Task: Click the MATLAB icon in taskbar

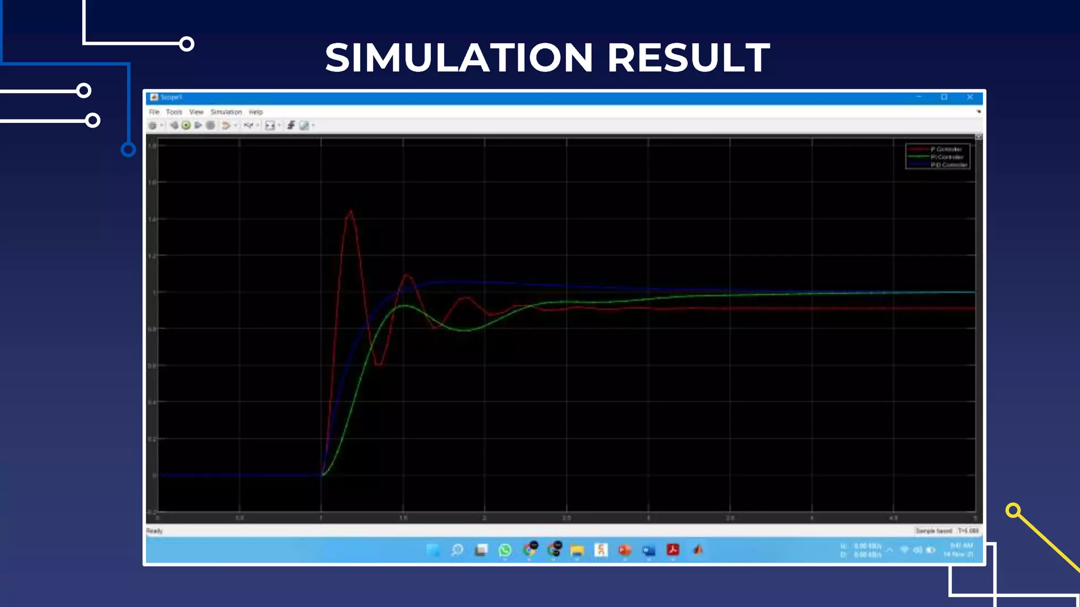Action: pos(698,551)
